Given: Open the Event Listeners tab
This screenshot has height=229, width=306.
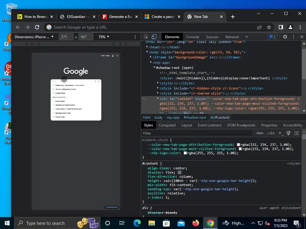Looking at the screenshot, I should [209, 125].
